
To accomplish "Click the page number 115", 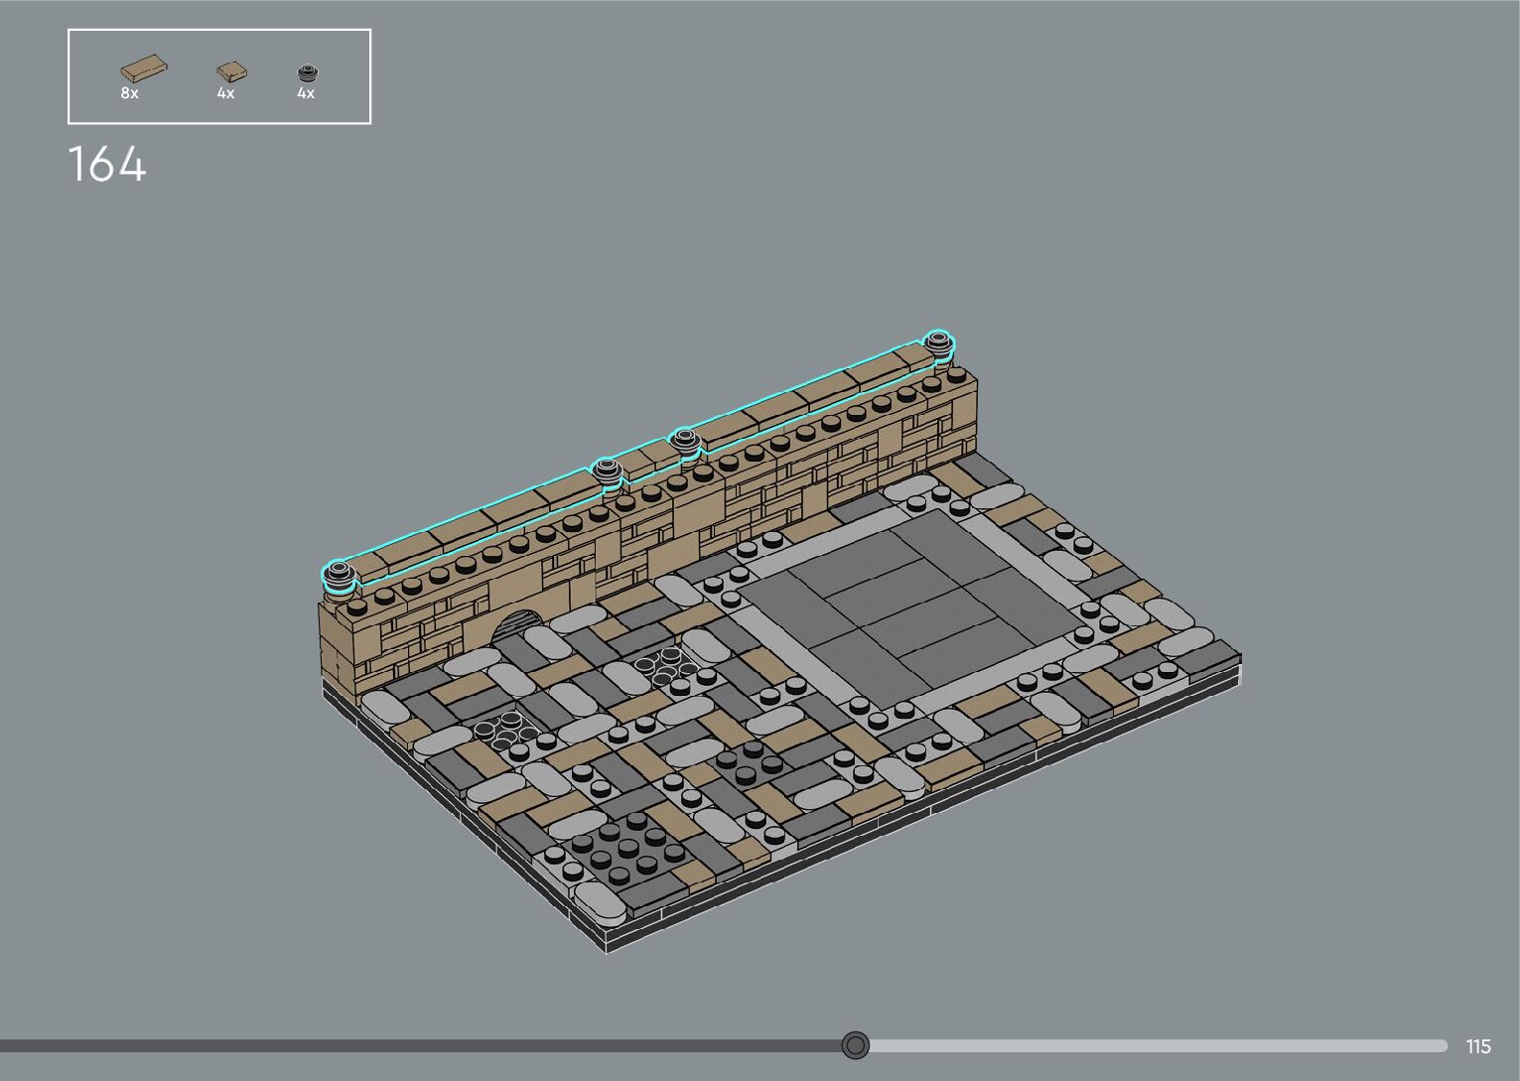I will (x=1478, y=1046).
